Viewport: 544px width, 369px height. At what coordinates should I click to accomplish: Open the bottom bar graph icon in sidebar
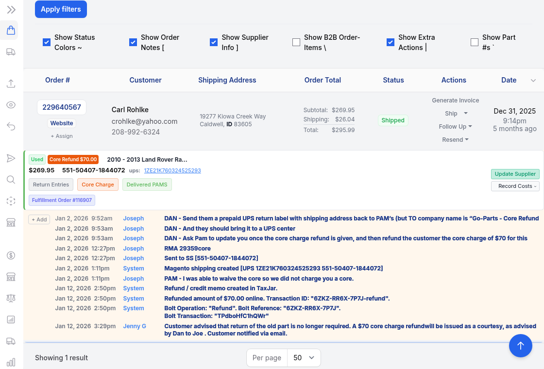click(x=11, y=362)
